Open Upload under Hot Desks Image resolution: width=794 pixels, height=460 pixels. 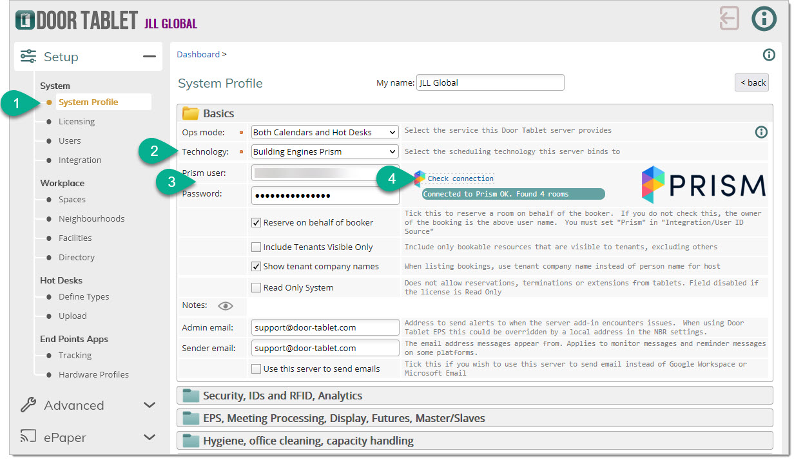73,316
